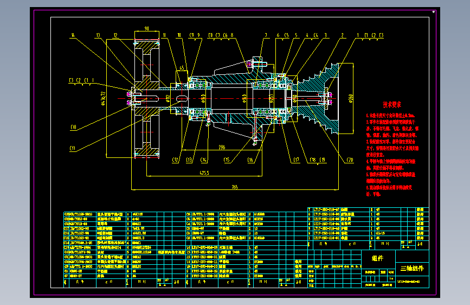Select the 90 width dimension above the gear
This screenshot has width=470, height=305.
pos(146,29)
